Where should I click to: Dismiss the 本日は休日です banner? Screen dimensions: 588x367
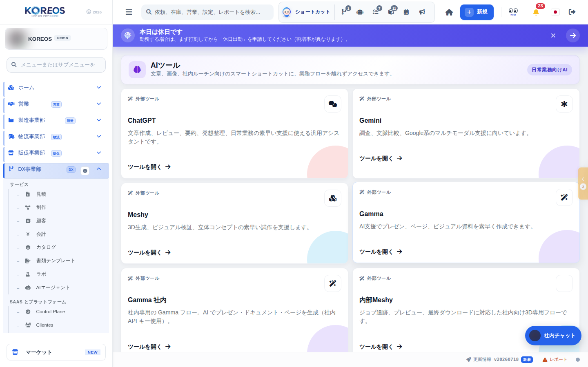pos(553,35)
